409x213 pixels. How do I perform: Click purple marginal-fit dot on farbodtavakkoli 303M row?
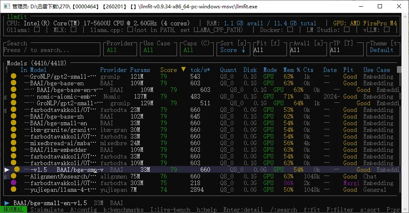click(x=14, y=183)
